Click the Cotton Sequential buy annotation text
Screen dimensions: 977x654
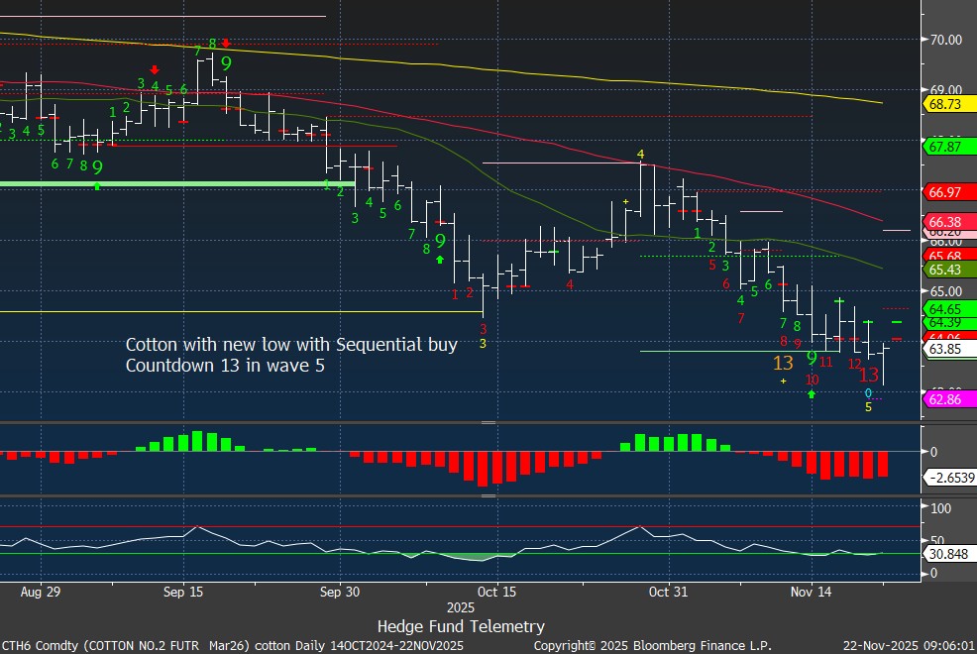point(291,355)
